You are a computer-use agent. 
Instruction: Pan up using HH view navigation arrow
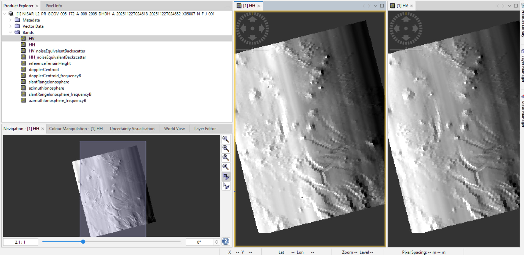click(x=253, y=19)
